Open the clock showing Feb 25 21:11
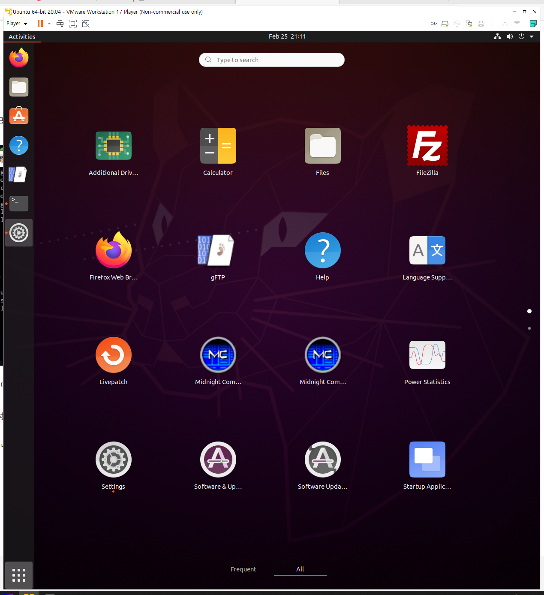This screenshot has height=595, width=544. pos(287,36)
